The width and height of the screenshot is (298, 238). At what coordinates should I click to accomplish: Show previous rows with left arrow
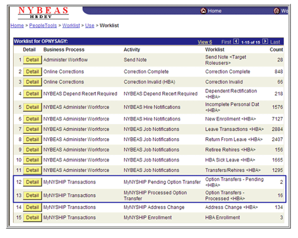(x=236, y=41)
